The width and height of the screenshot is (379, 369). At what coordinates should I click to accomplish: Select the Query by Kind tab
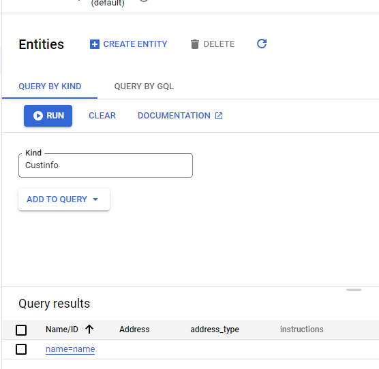click(x=50, y=86)
